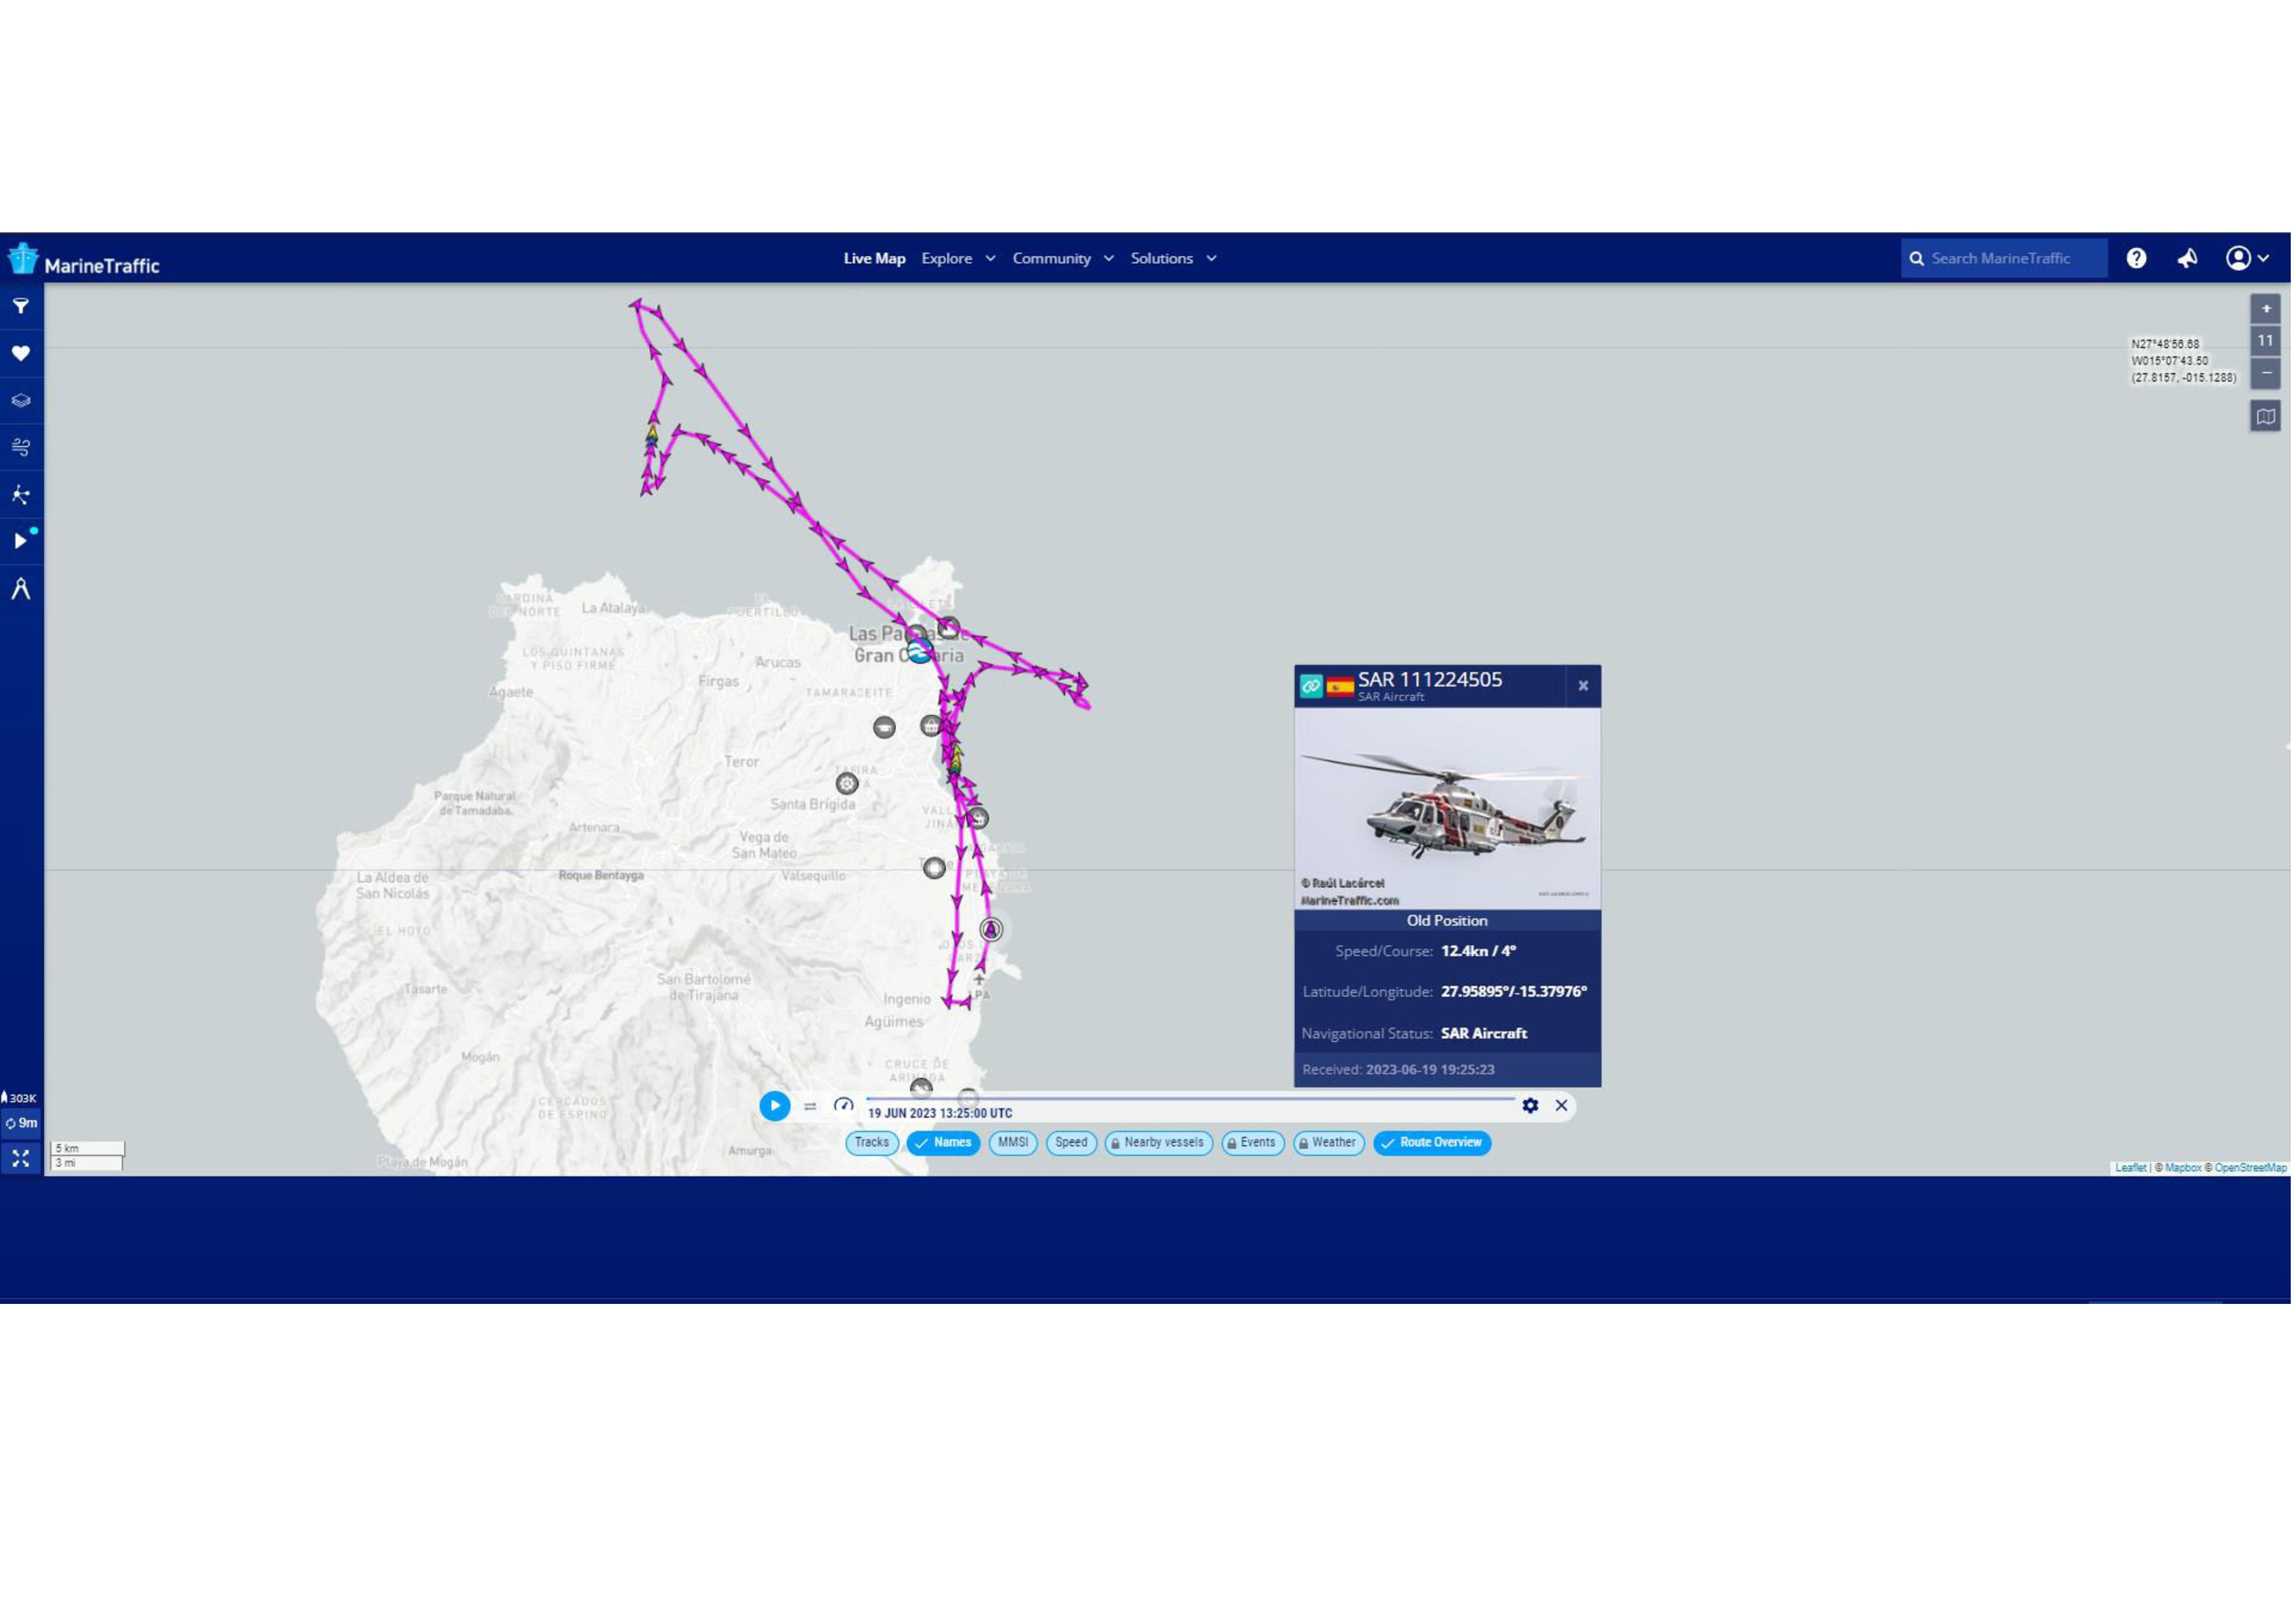This screenshot has height=1624, width=2296.
Task: Expand the Community dropdown menu
Action: [1062, 258]
